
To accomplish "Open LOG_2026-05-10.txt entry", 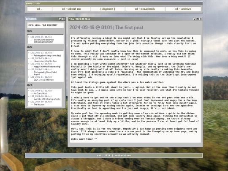I will tap(41, 37).
